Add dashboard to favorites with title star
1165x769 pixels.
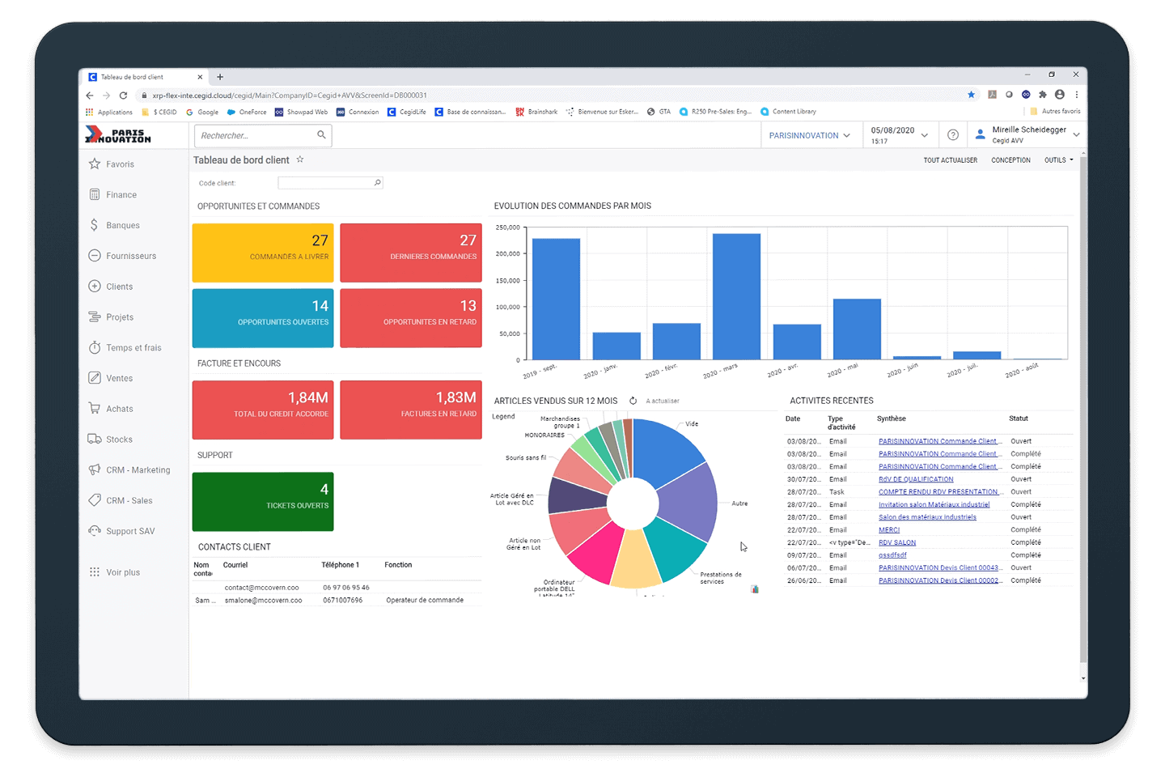(x=300, y=159)
